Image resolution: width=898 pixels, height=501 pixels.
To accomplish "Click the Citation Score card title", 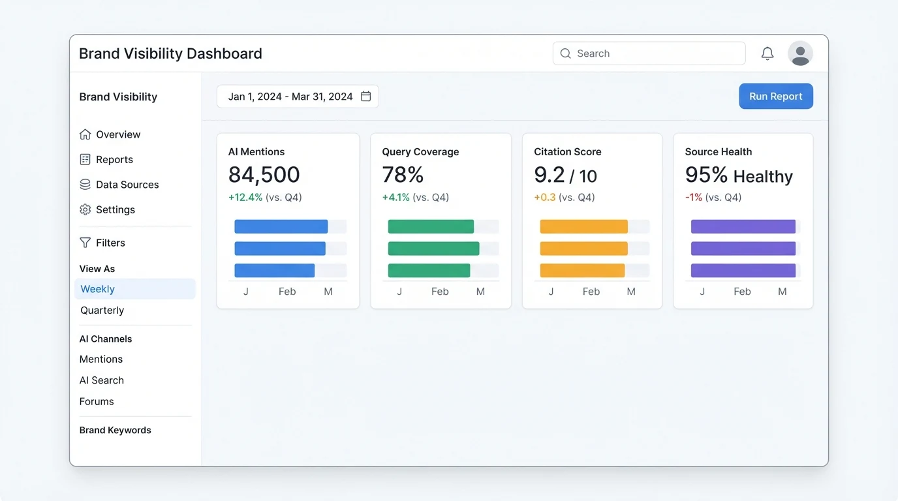I will click(x=568, y=152).
